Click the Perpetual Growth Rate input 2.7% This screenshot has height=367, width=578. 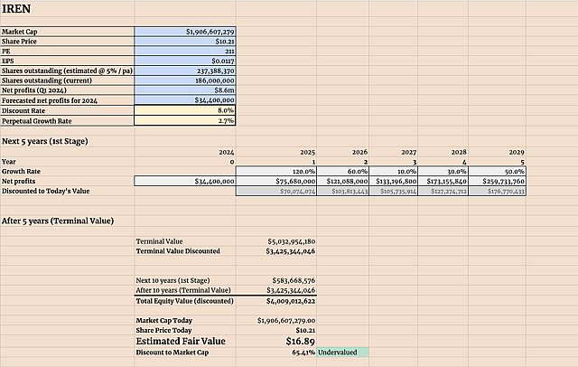[x=184, y=120]
